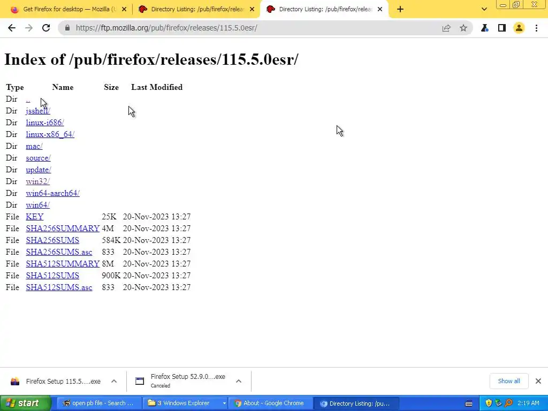Click the magnifier tray icon
The height and width of the screenshot is (411, 548).
[509, 404]
